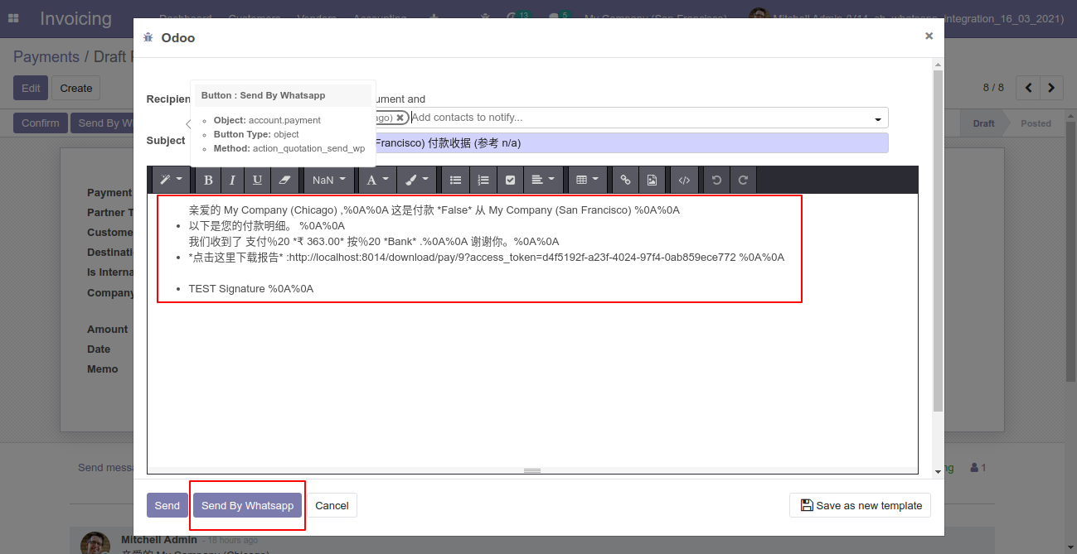
Task: Click the followers count icon
Action: coord(978,468)
